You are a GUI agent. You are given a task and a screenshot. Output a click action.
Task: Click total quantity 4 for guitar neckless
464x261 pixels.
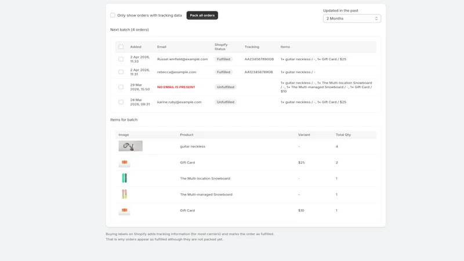[x=337, y=147]
